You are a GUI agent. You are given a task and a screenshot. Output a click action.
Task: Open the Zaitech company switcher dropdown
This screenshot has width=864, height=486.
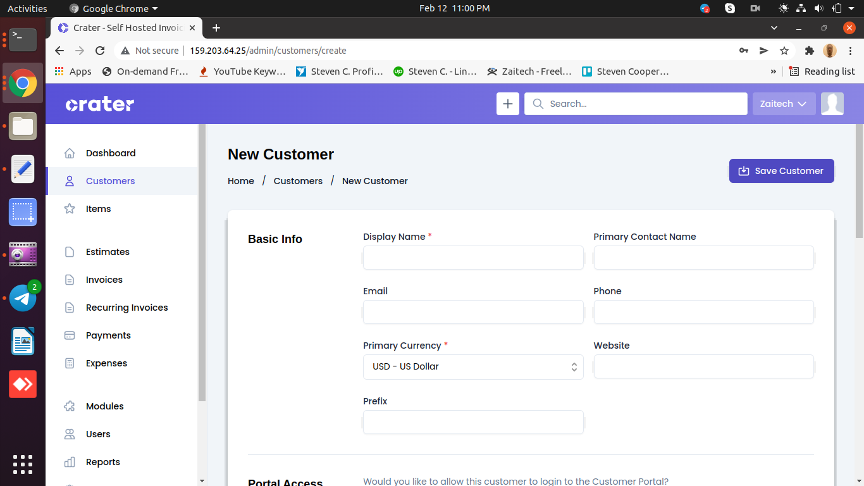[x=784, y=104]
